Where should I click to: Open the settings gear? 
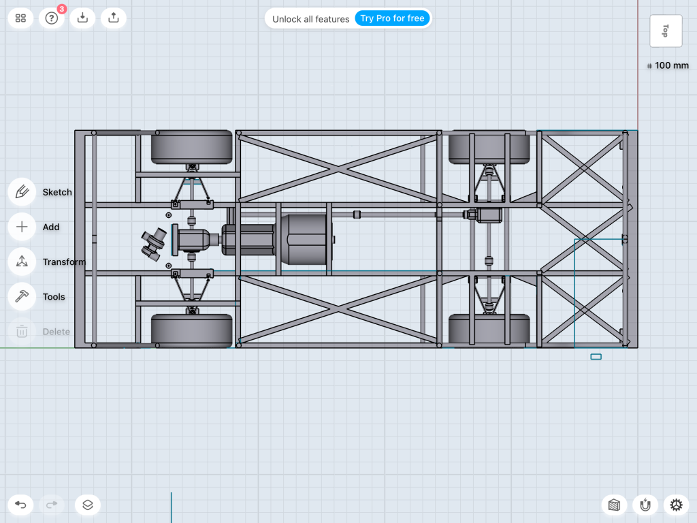(676, 505)
